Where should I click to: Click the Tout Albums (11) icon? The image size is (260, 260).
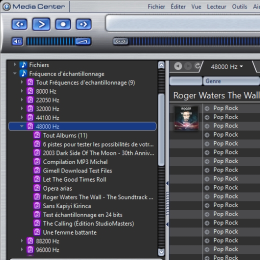pyautogui.click(x=37, y=135)
